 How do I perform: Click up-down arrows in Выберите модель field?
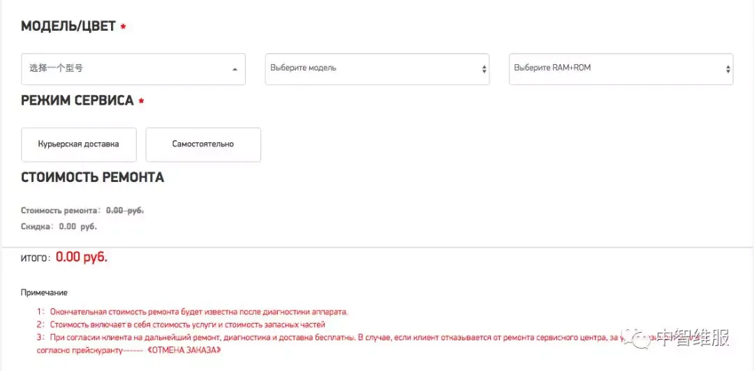pos(484,69)
